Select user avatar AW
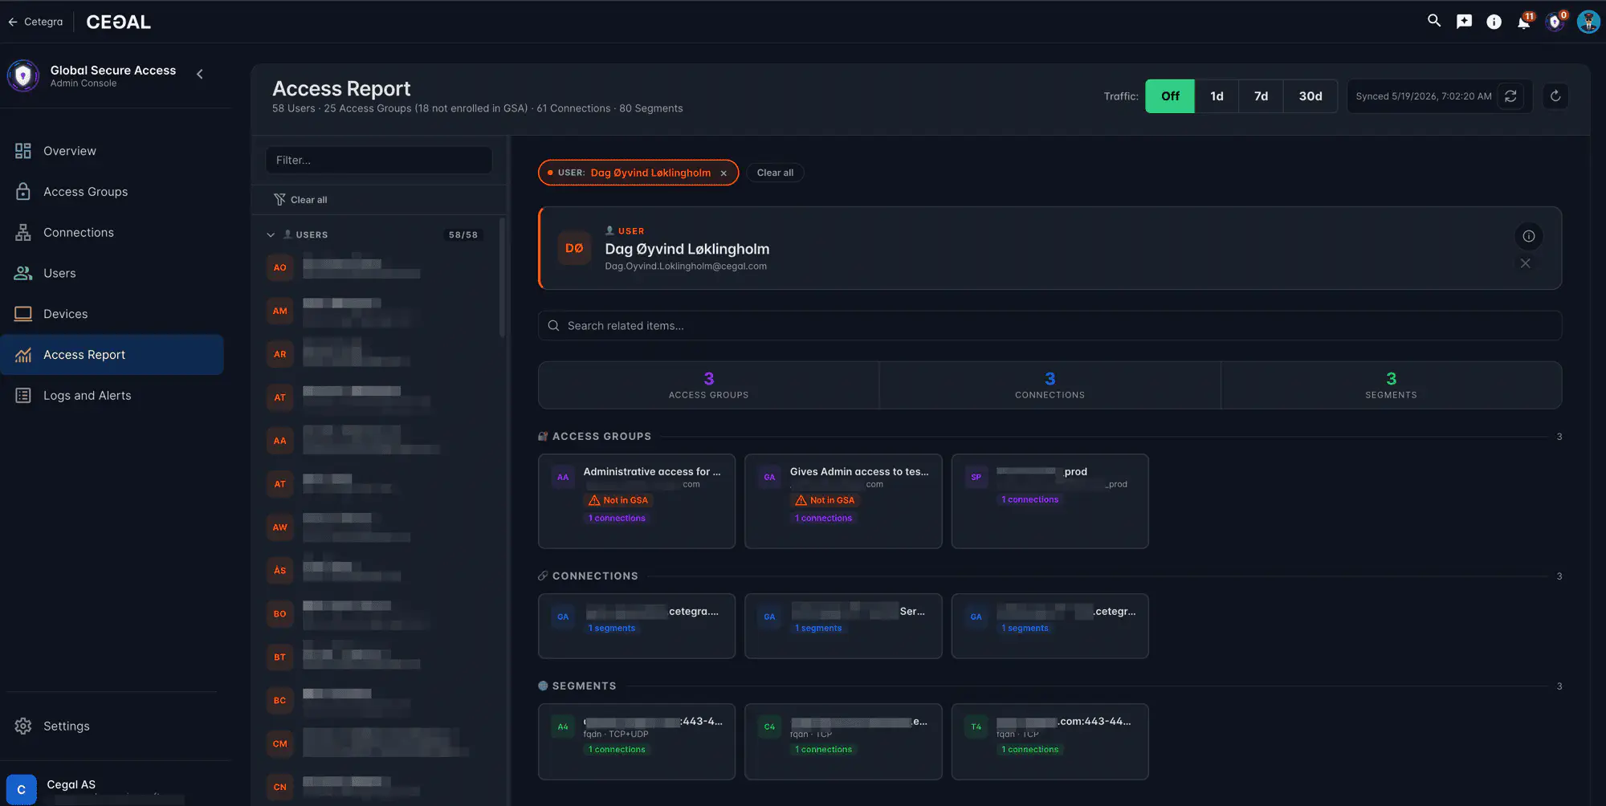Viewport: 1606px width, 806px height. coord(279,527)
